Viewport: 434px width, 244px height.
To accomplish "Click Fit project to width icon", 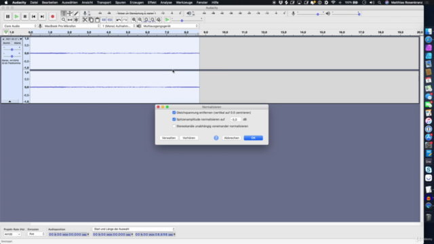I will pos(152,20).
